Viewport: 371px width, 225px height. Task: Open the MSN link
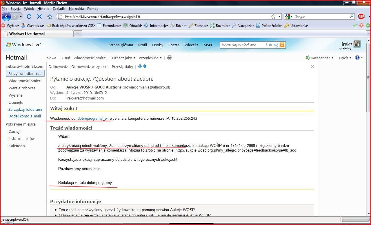(208, 45)
